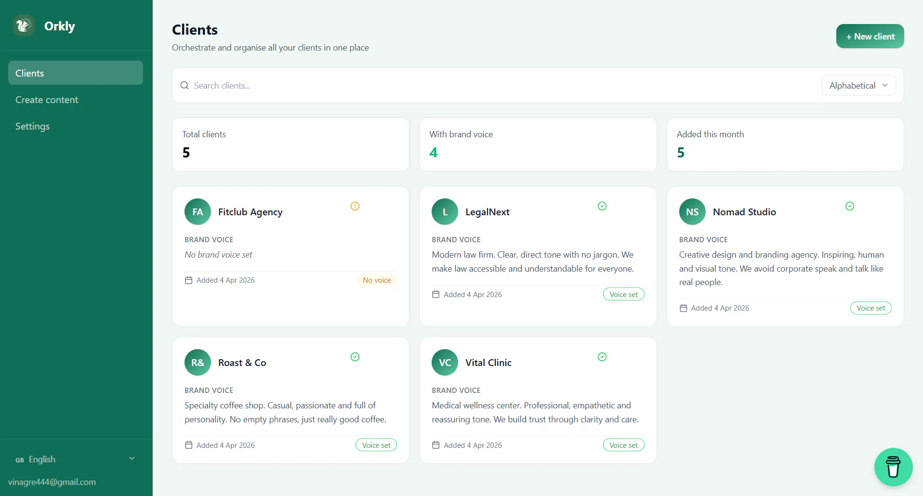923x496 pixels.
Task: Click the No voice badge on Fitclub Agency
Action: 377,280
